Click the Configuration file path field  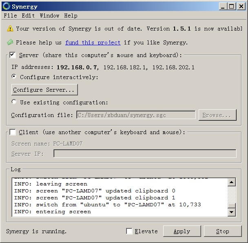136,115
